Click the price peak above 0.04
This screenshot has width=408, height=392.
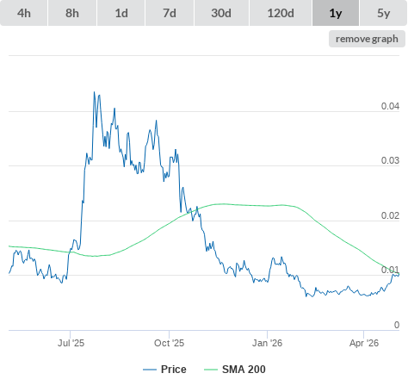[x=94, y=92]
